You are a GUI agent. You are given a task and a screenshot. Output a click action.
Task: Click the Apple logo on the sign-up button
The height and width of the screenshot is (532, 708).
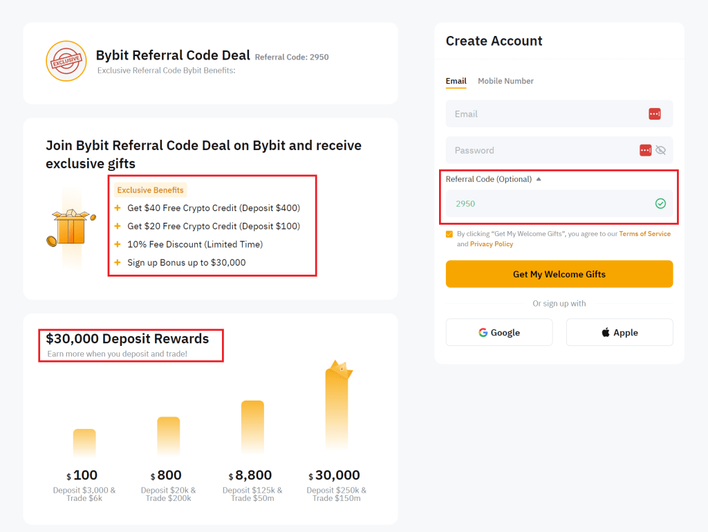[x=604, y=332]
